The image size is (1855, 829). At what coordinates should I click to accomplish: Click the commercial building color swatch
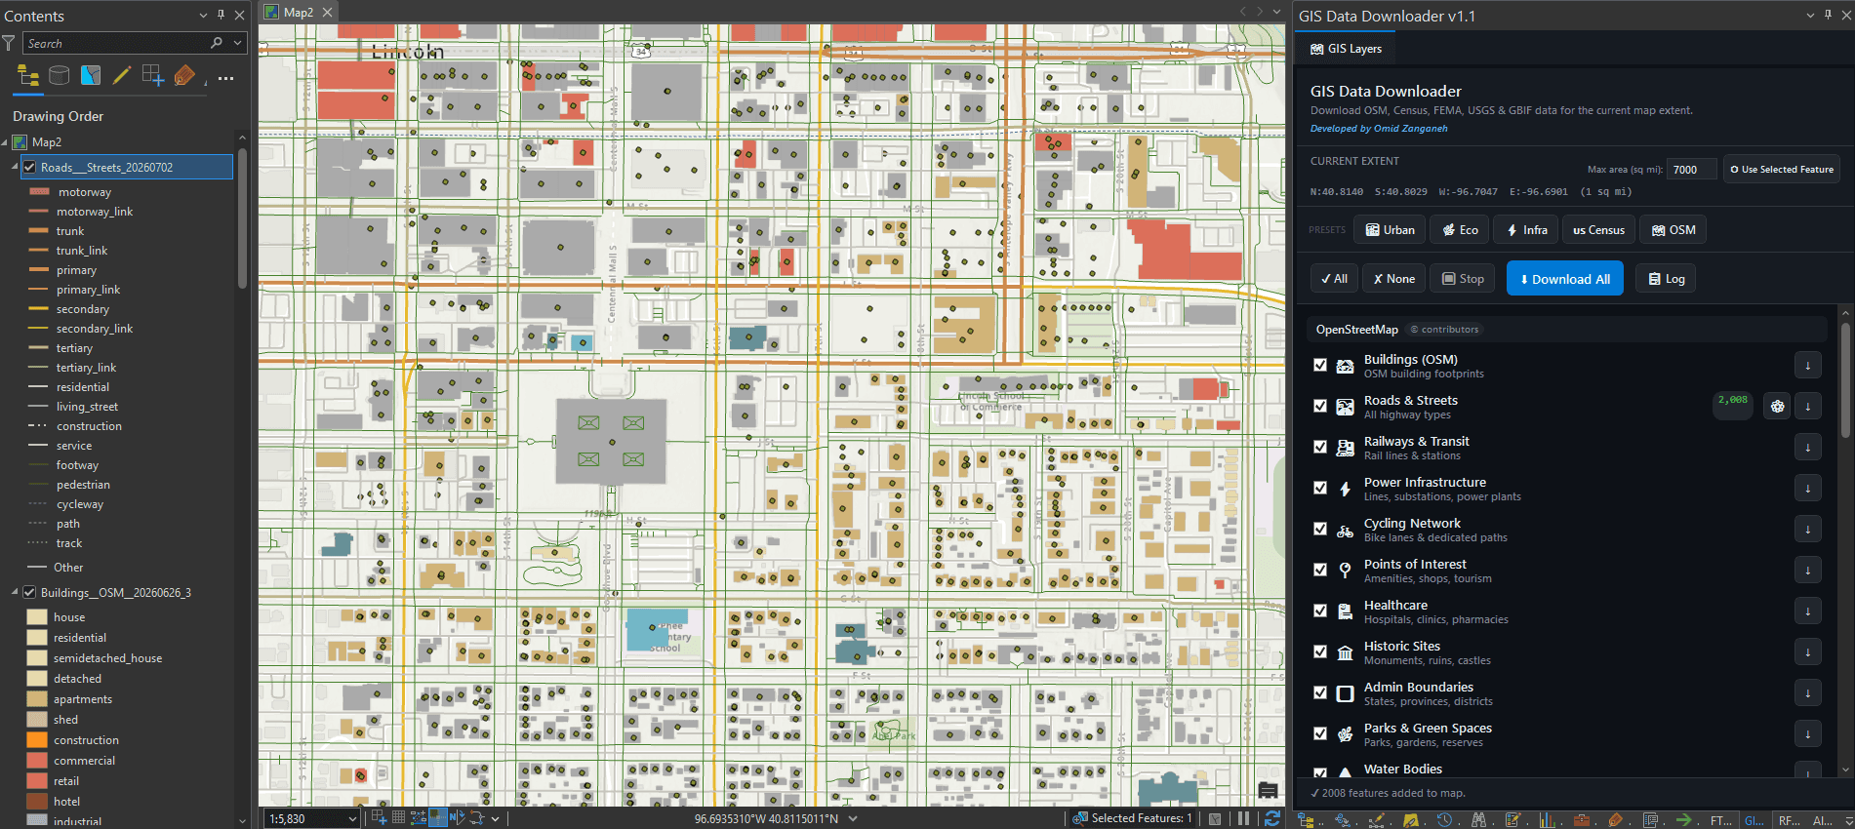pyautogui.click(x=37, y=761)
